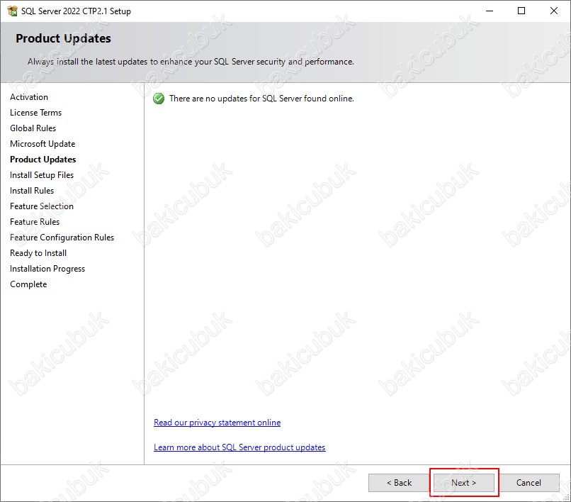Select Installation Progress step
The width and height of the screenshot is (571, 502).
47,269
